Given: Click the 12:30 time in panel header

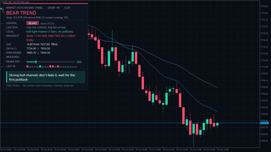Looking at the screenshot, I should tap(67, 8).
